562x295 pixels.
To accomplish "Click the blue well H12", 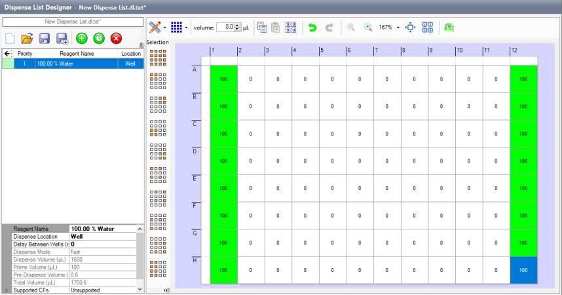I will coord(523,270).
